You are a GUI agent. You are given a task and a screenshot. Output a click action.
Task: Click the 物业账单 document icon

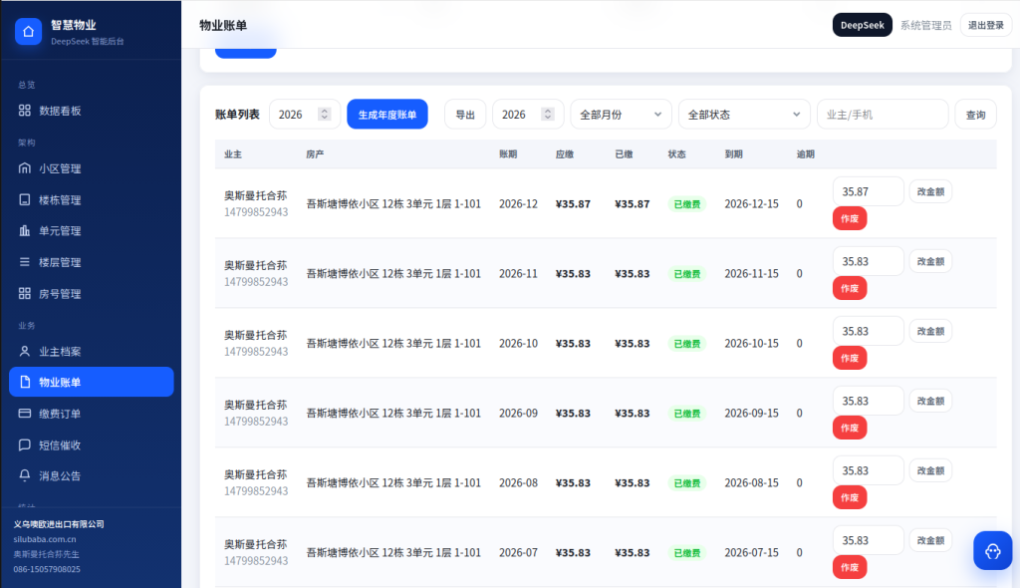coord(25,382)
